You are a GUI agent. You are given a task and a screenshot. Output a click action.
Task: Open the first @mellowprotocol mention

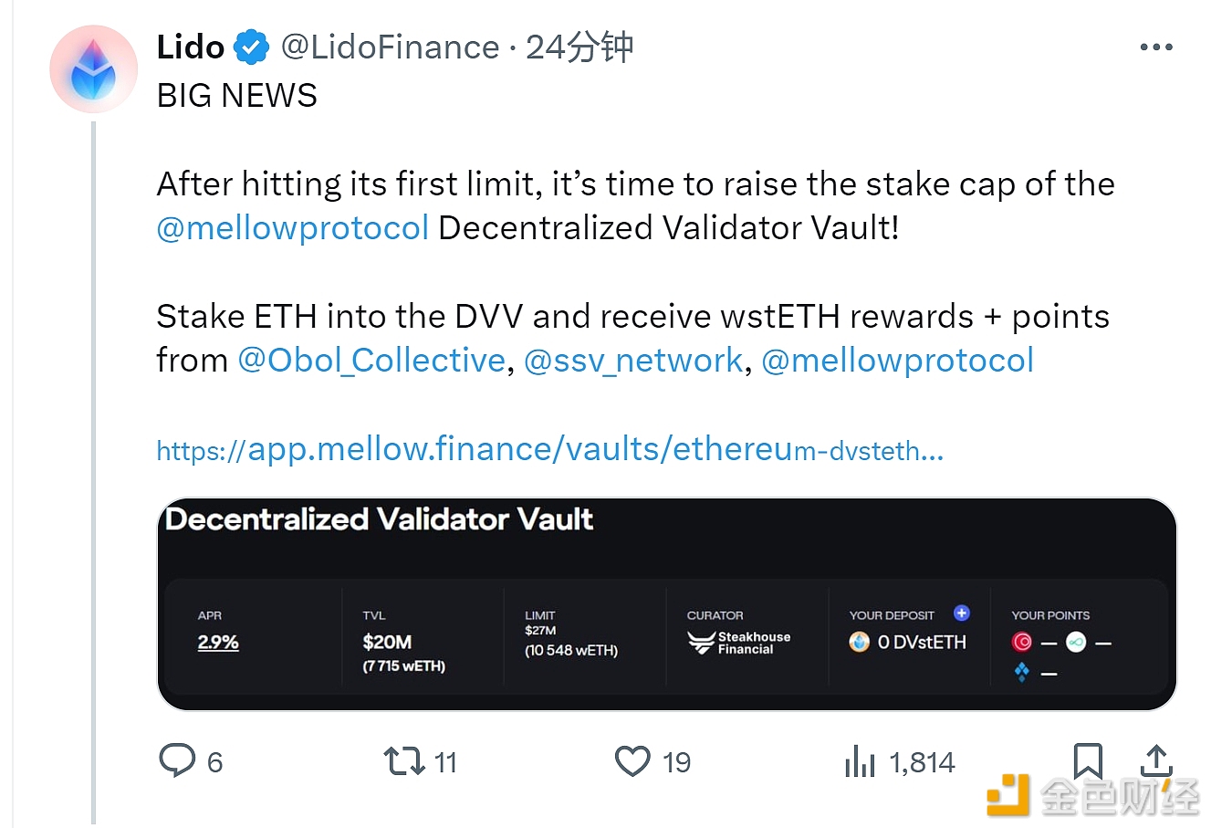point(293,227)
